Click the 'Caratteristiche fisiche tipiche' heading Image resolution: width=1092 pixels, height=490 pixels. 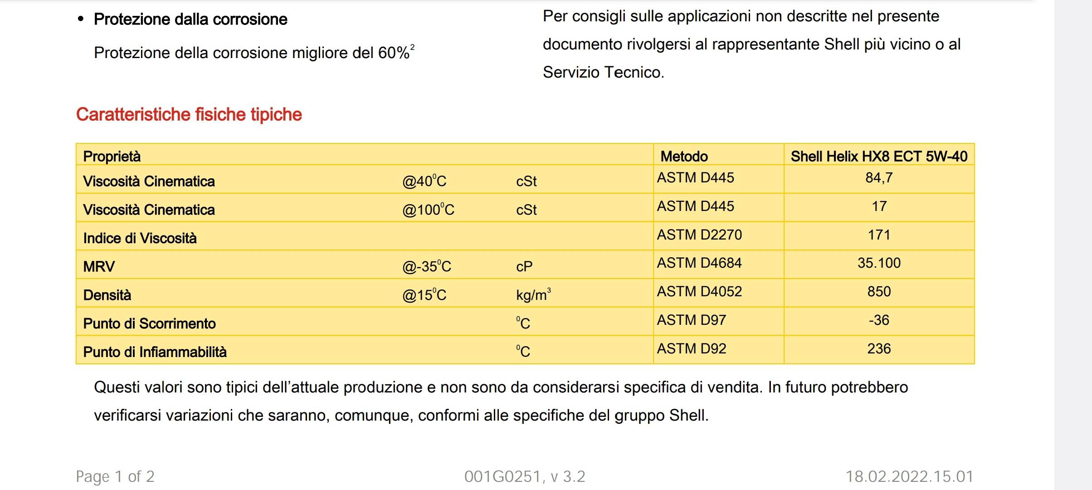click(x=189, y=114)
